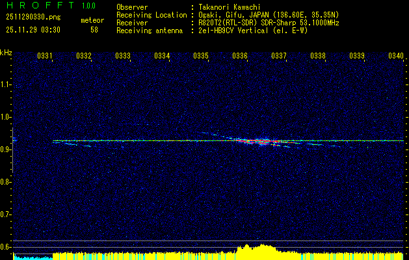Click the 0331 time marker
409x260 pixels.
[x=45, y=56]
